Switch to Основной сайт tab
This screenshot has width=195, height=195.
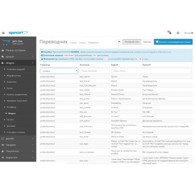pyautogui.click(x=132, y=42)
